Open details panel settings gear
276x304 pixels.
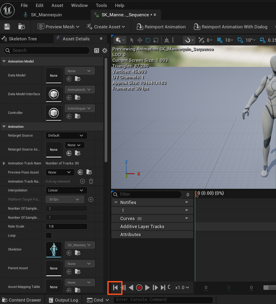pyautogui.click(x=105, y=51)
